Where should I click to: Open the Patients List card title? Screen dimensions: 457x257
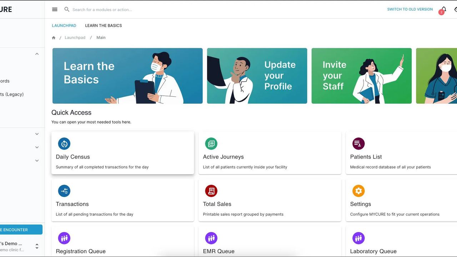[x=366, y=157]
